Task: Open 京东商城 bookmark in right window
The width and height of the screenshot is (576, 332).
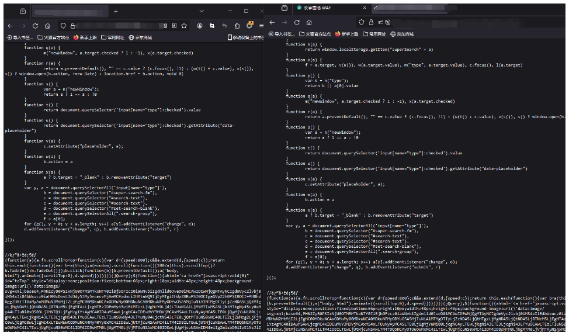Action: (x=402, y=34)
